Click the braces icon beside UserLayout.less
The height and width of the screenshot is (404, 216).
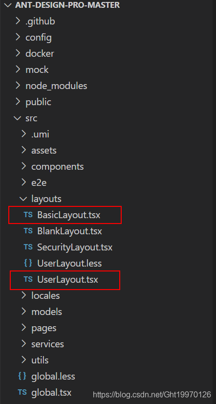pos(28,263)
